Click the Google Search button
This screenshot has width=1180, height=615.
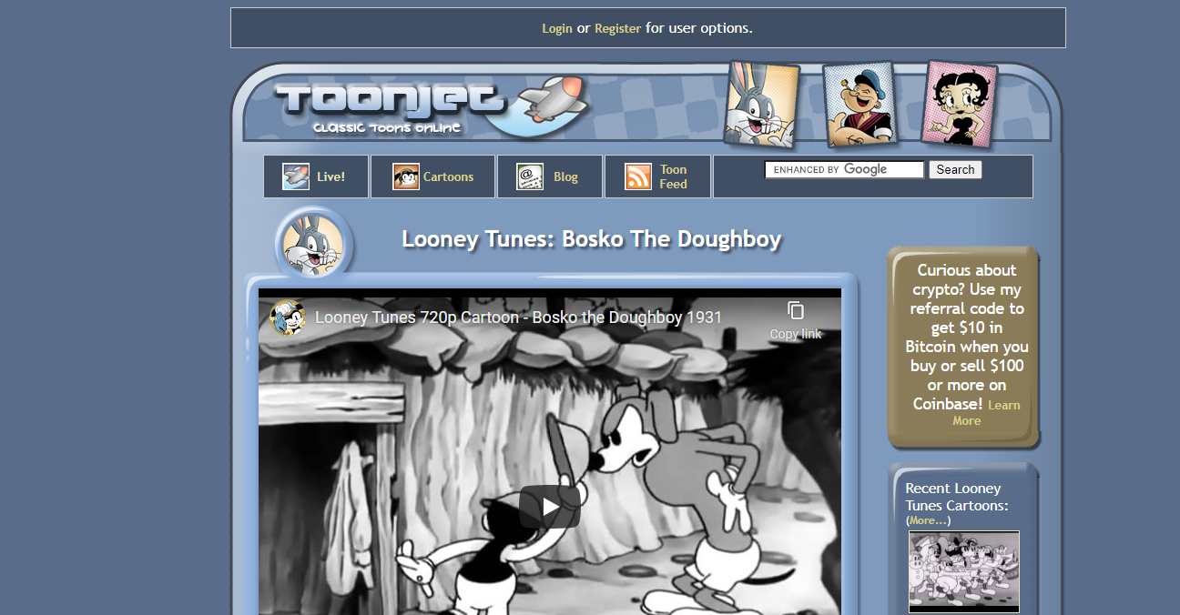(x=955, y=169)
